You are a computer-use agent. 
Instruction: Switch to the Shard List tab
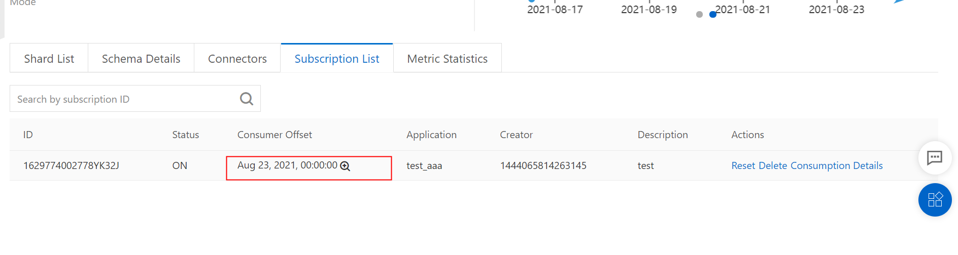49,59
